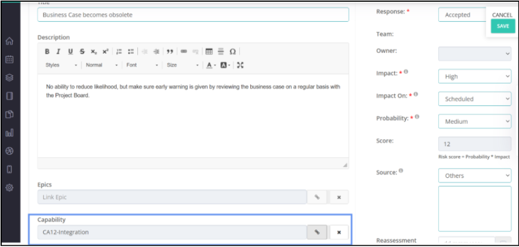Open the Font dropdown
The width and height of the screenshot is (519, 247).
pyautogui.click(x=142, y=65)
